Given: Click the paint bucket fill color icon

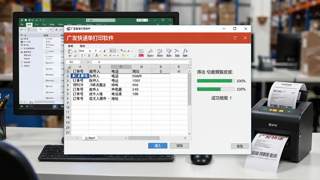Looking at the screenshot, I should (97, 55).
